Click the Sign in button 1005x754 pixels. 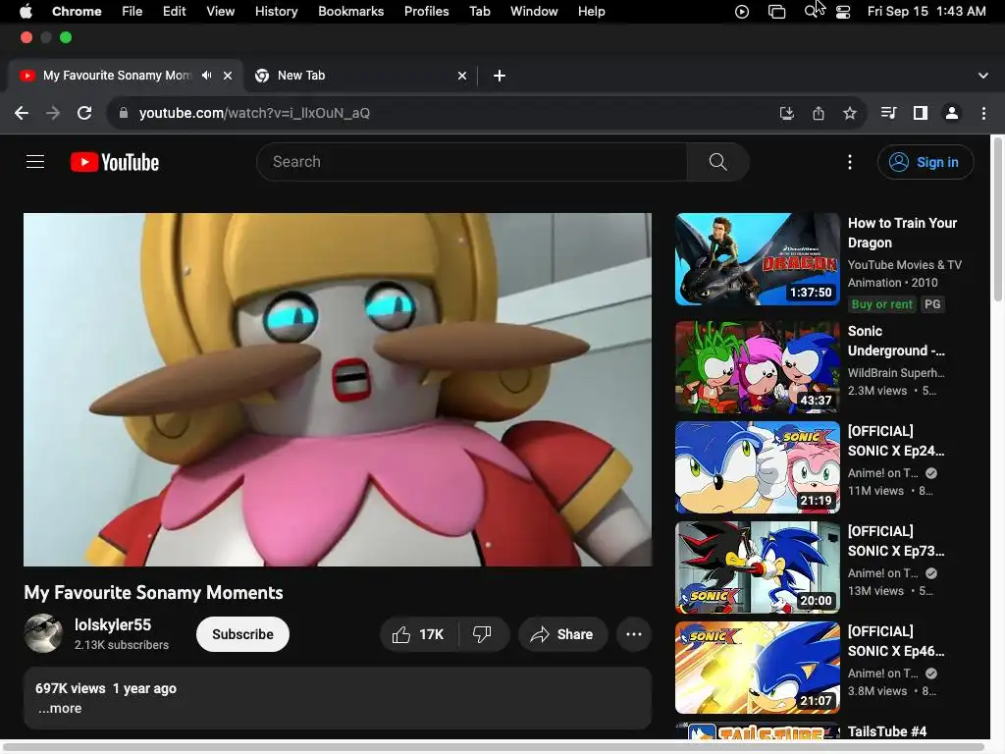(926, 162)
